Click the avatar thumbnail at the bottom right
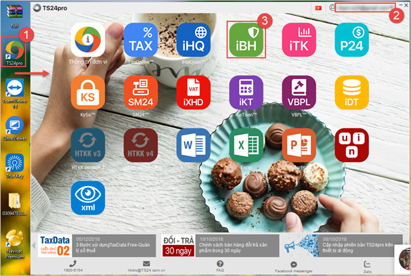Screen dimensions: 411x276 (404, 258)
